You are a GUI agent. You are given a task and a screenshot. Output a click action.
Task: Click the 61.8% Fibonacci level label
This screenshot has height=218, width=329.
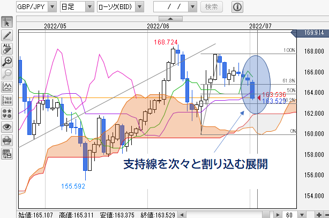pyautogui.click(x=289, y=81)
